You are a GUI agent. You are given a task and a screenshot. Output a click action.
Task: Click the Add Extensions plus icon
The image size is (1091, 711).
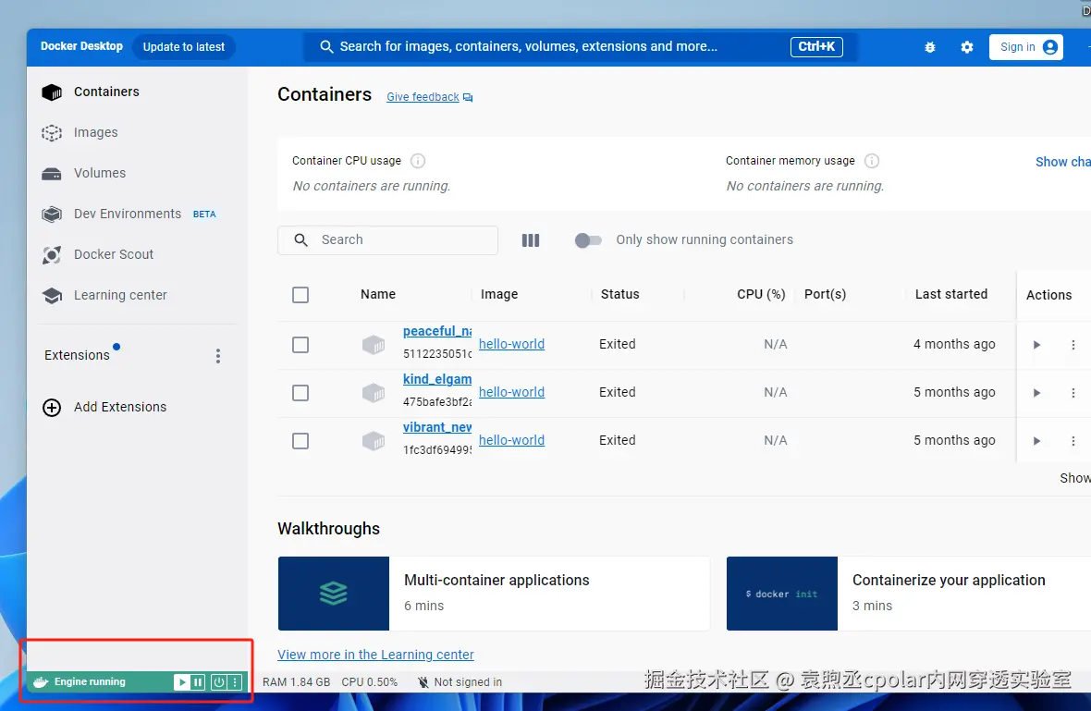[52, 408]
